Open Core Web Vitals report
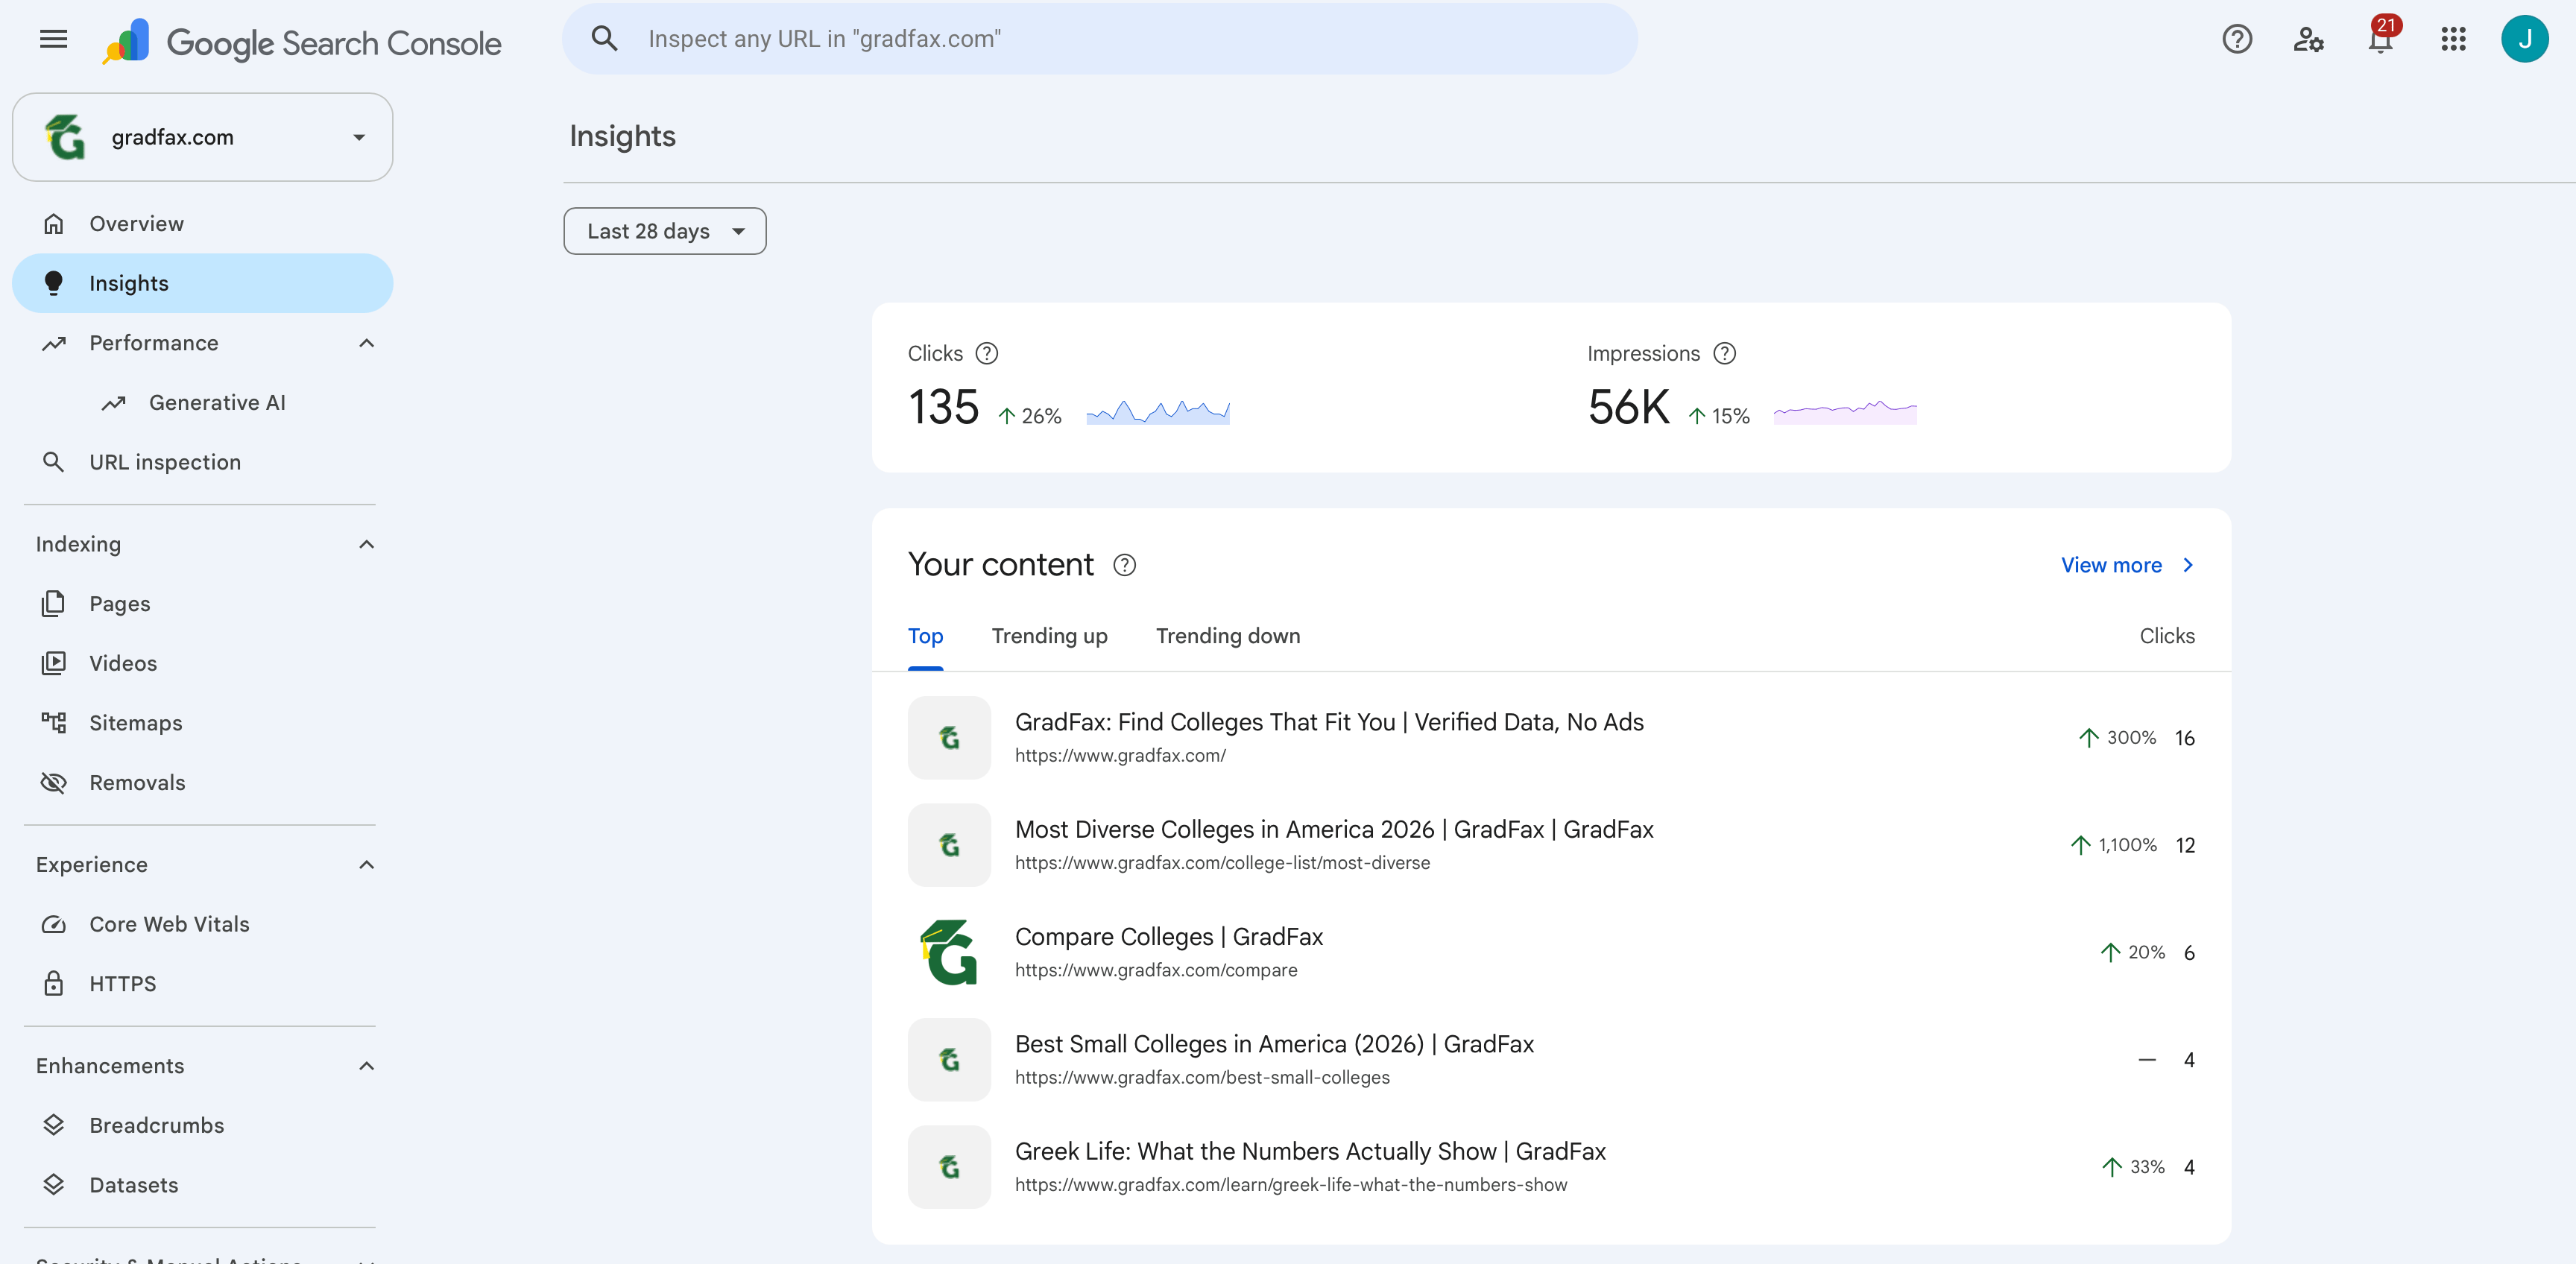2576x1264 pixels. [x=202, y=924]
